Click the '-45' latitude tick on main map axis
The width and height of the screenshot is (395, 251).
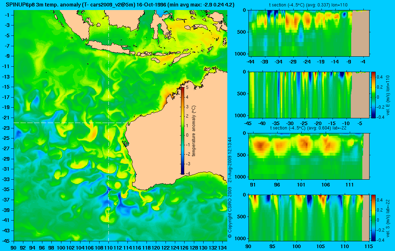tap(7, 241)
